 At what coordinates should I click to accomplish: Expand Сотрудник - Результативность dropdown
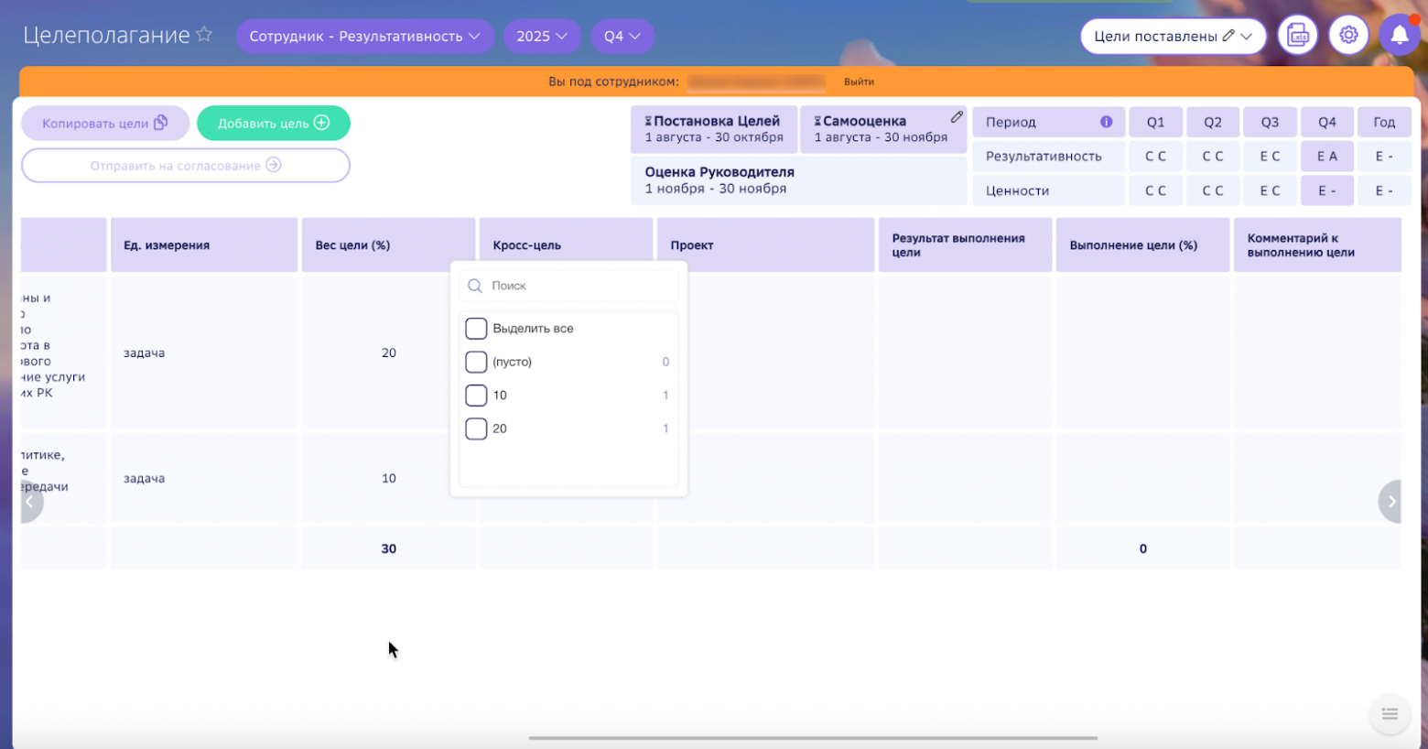(x=364, y=37)
